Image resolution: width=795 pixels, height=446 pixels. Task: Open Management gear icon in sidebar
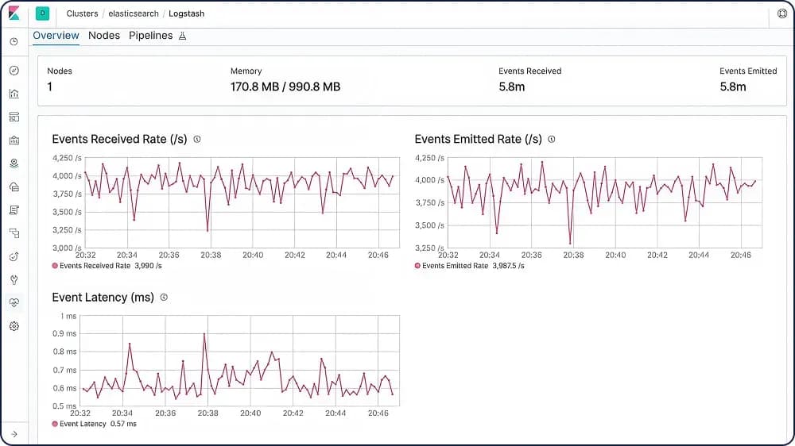pos(14,326)
